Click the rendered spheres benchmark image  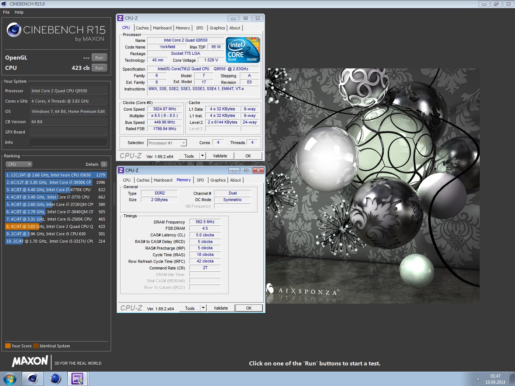(373, 186)
